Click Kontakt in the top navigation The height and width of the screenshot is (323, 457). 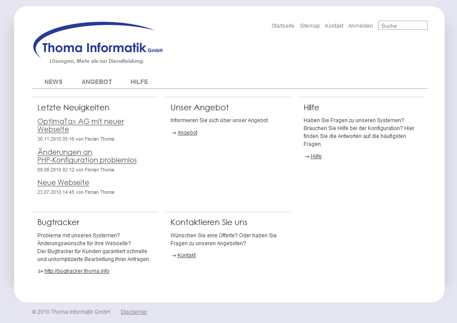[334, 26]
